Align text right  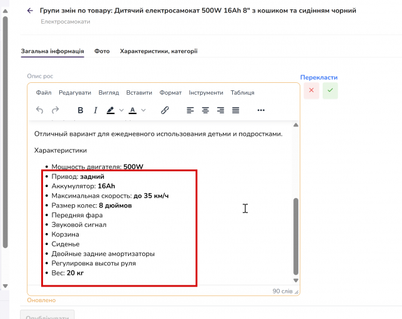coord(220,110)
